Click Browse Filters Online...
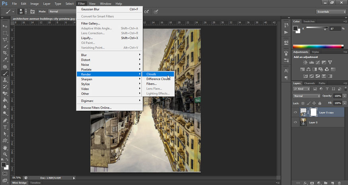 point(109,108)
